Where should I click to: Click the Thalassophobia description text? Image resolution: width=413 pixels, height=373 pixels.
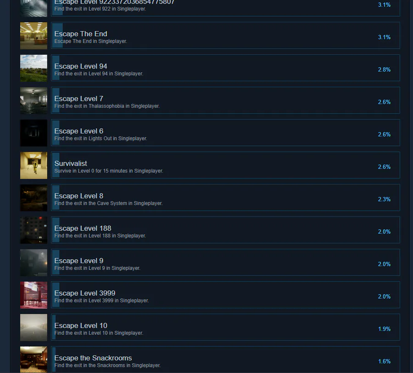click(x=107, y=106)
